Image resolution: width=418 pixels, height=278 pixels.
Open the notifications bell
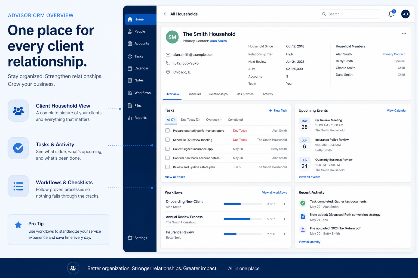tap(391, 14)
